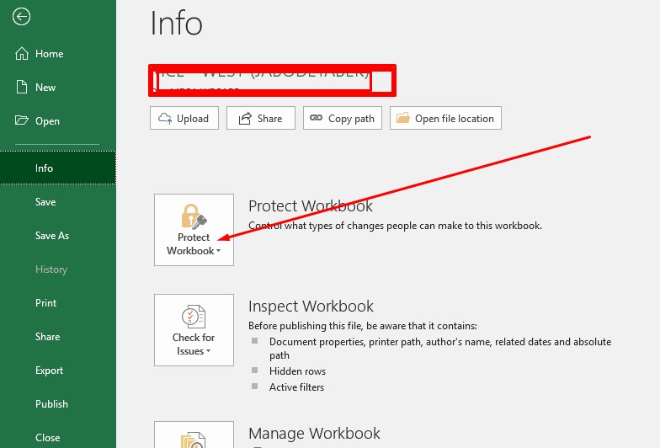
Task: Click 'Control what types of changes' description
Action: coord(395,226)
